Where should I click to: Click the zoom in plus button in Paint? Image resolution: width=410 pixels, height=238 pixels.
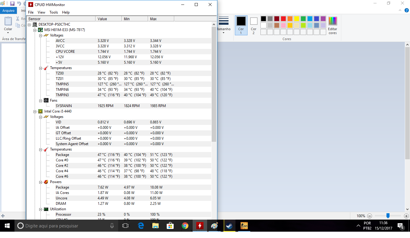coord(406,216)
